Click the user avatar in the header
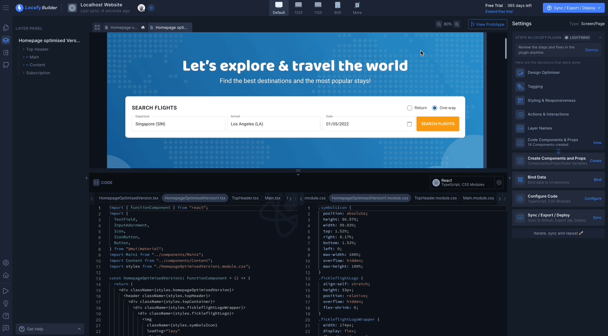Screen dimensions: 608x336 point(141,8)
